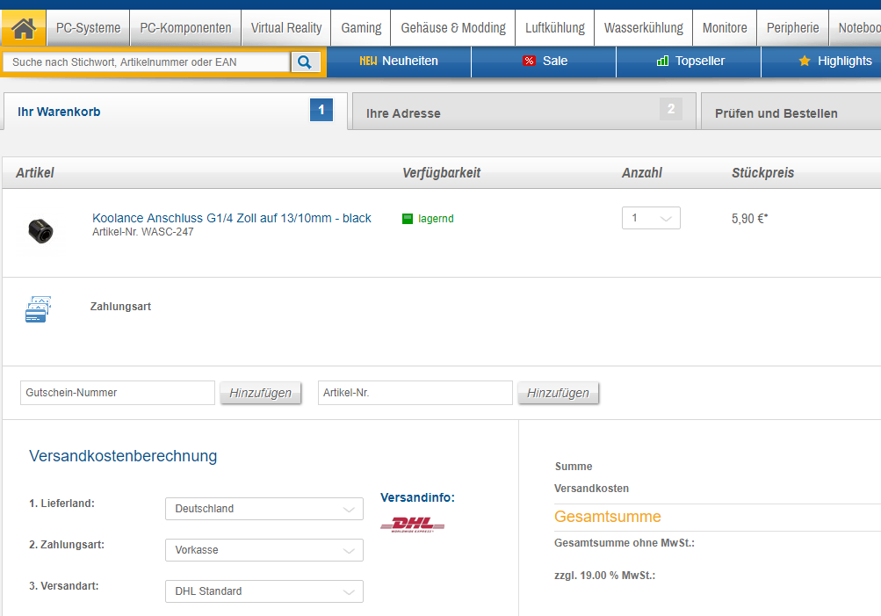Open the Monitore menu
The width and height of the screenshot is (881, 616).
[725, 27]
